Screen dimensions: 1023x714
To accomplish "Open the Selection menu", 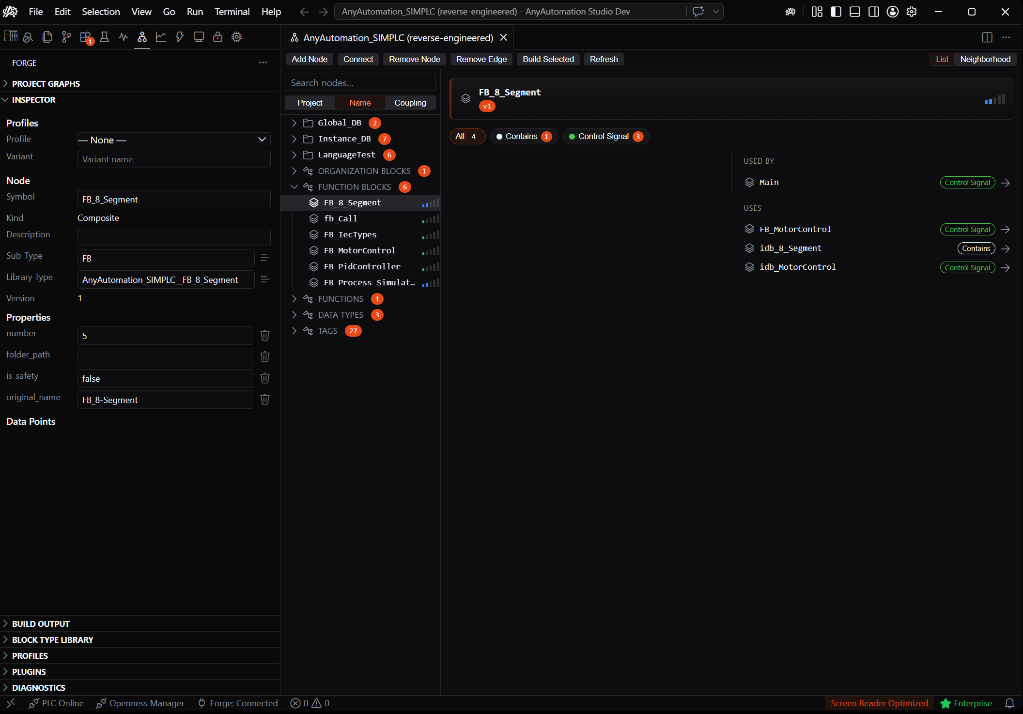I will pyautogui.click(x=101, y=12).
